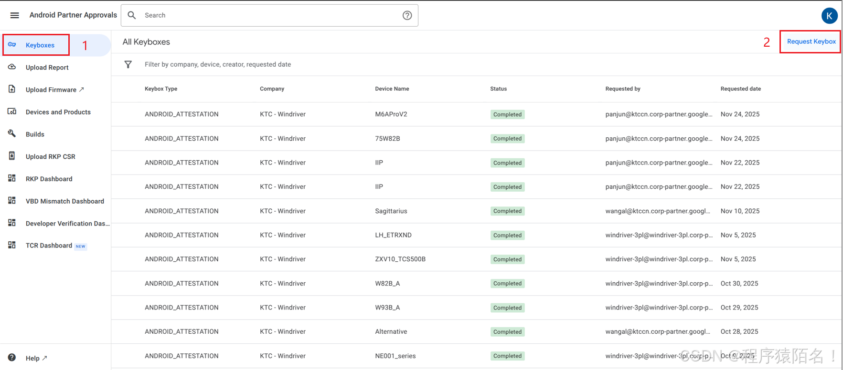Sort by Device Name column header
Viewport: 843px width, 370px height.
click(392, 89)
